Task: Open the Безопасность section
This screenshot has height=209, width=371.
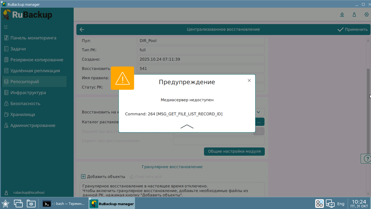Action: click(25, 103)
